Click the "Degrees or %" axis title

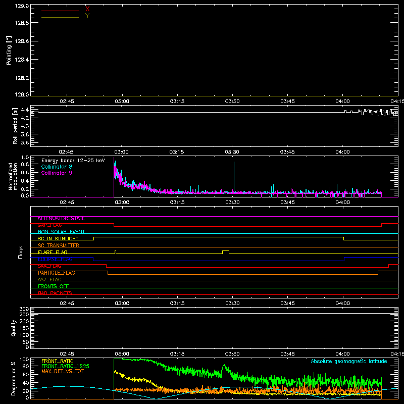click(x=14, y=378)
